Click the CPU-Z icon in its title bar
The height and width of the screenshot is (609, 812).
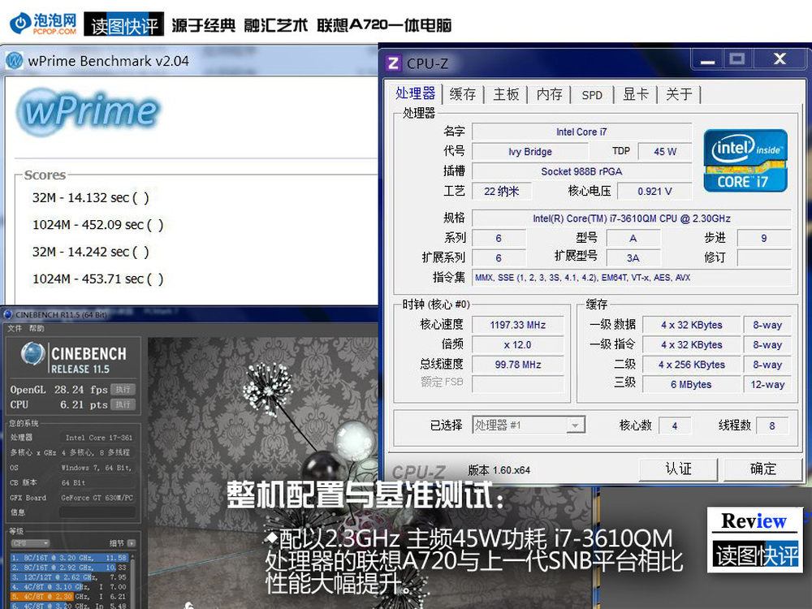point(393,63)
